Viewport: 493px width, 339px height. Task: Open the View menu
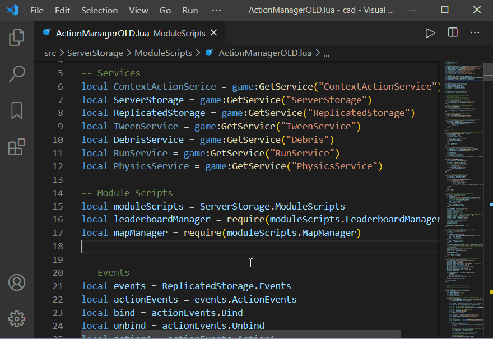tap(138, 11)
